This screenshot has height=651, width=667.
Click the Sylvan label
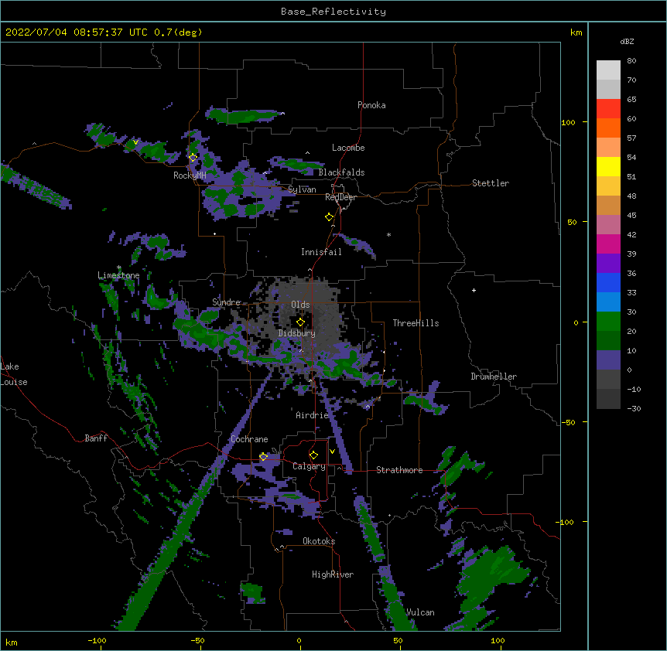[x=302, y=189]
